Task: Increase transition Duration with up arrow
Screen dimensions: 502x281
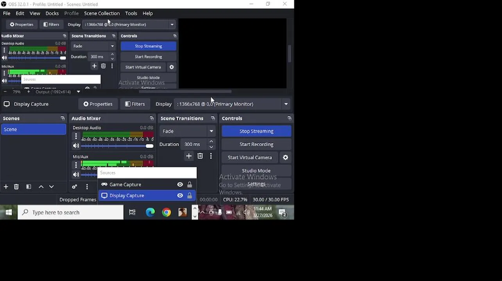Action: click(211, 142)
